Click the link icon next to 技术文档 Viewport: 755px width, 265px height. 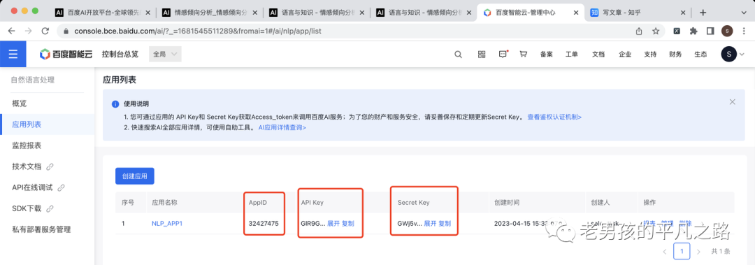click(50, 166)
